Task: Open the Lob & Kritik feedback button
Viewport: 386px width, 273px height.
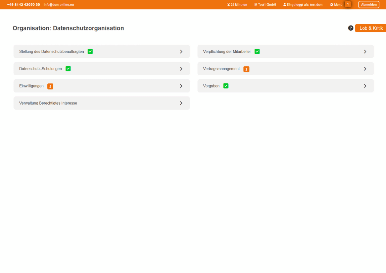Action: (371, 28)
